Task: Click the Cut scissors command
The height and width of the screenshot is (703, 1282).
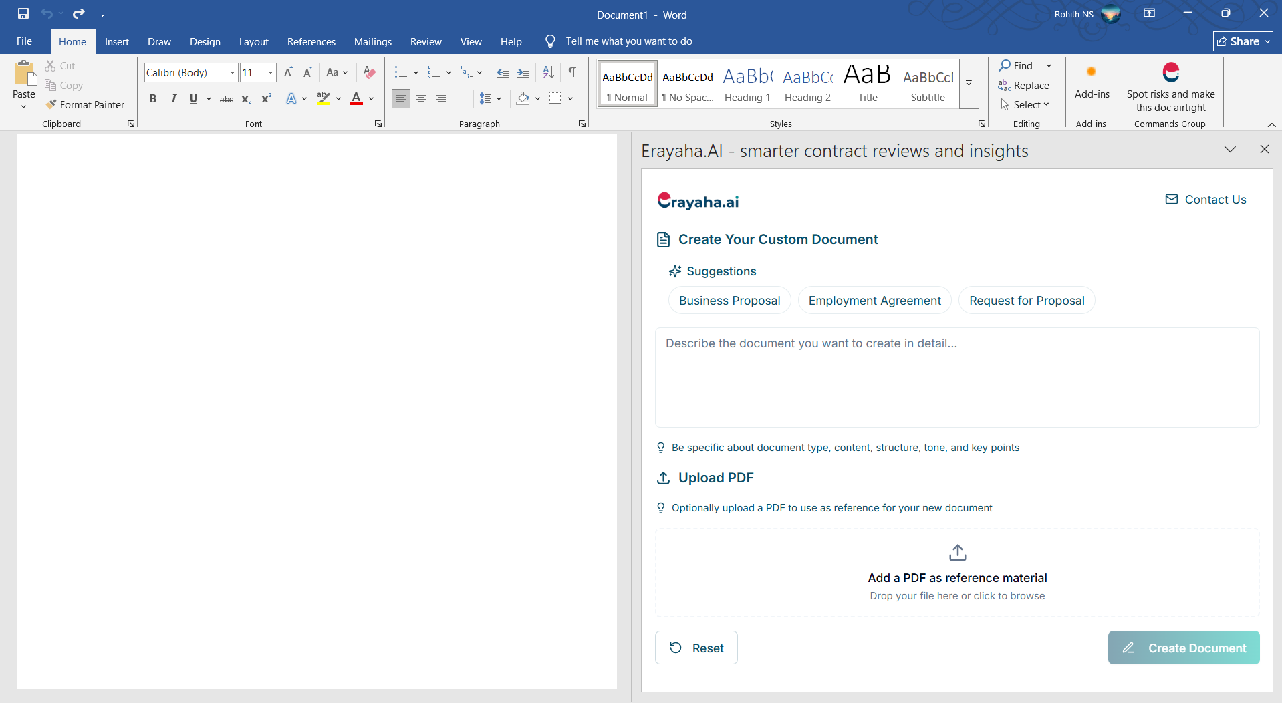Action: (x=60, y=65)
